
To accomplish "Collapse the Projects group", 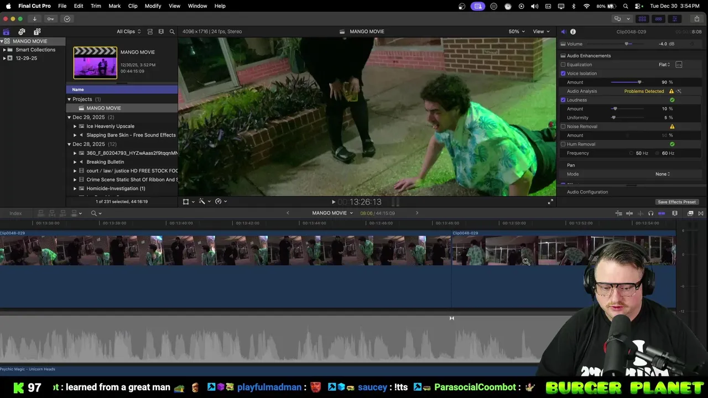I will coord(69,99).
